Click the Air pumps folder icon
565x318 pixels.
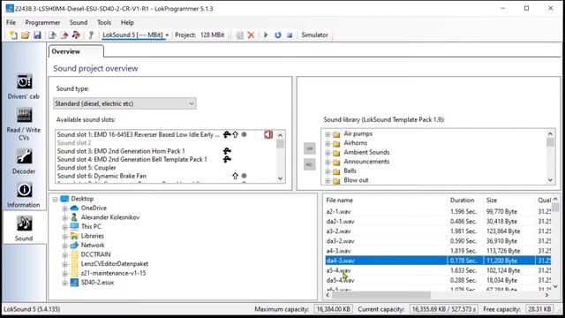(x=336, y=134)
